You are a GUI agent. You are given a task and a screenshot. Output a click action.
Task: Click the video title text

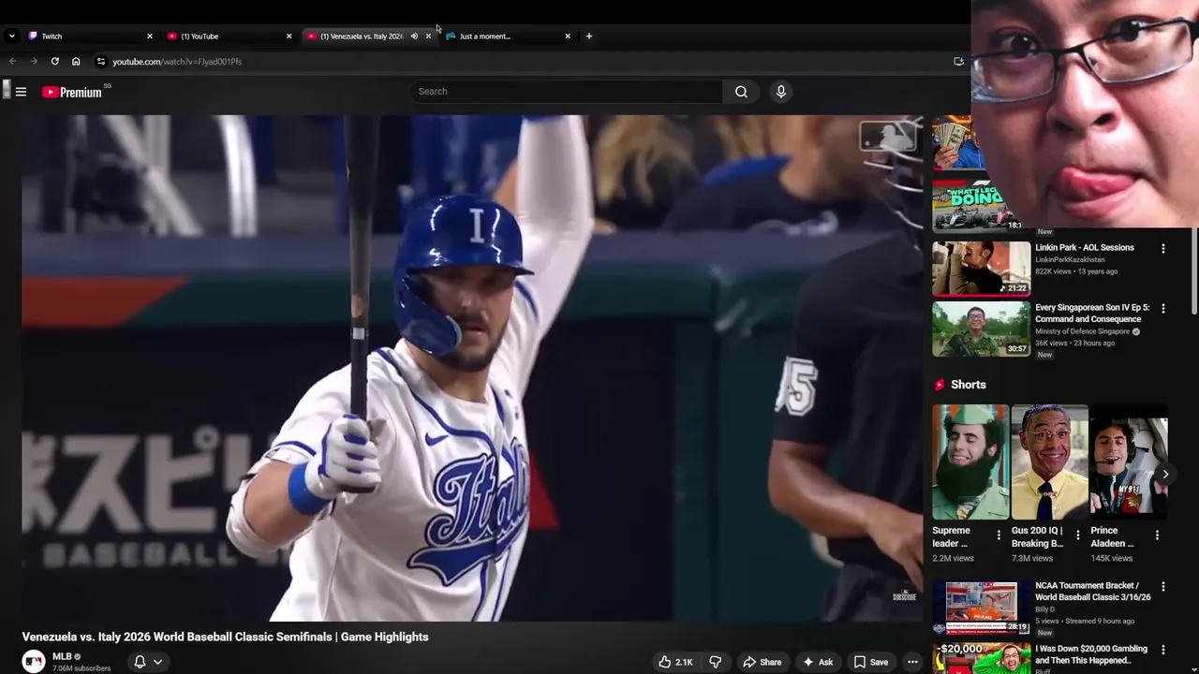coord(226,637)
